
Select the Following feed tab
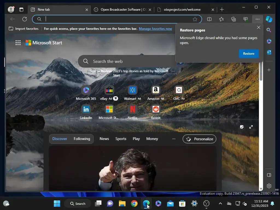pos(82,139)
